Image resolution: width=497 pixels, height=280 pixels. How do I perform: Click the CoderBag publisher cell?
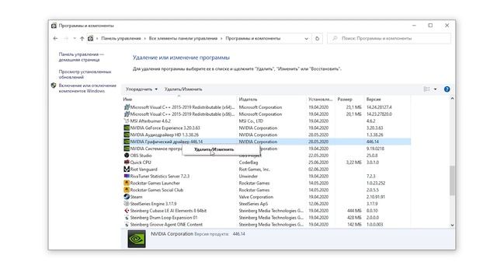click(248, 163)
